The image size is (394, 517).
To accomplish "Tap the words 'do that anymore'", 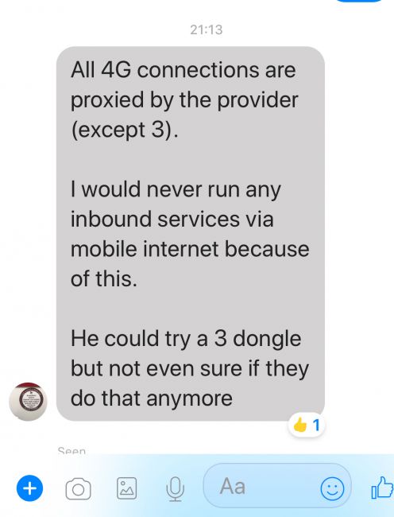I will tap(152, 398).
